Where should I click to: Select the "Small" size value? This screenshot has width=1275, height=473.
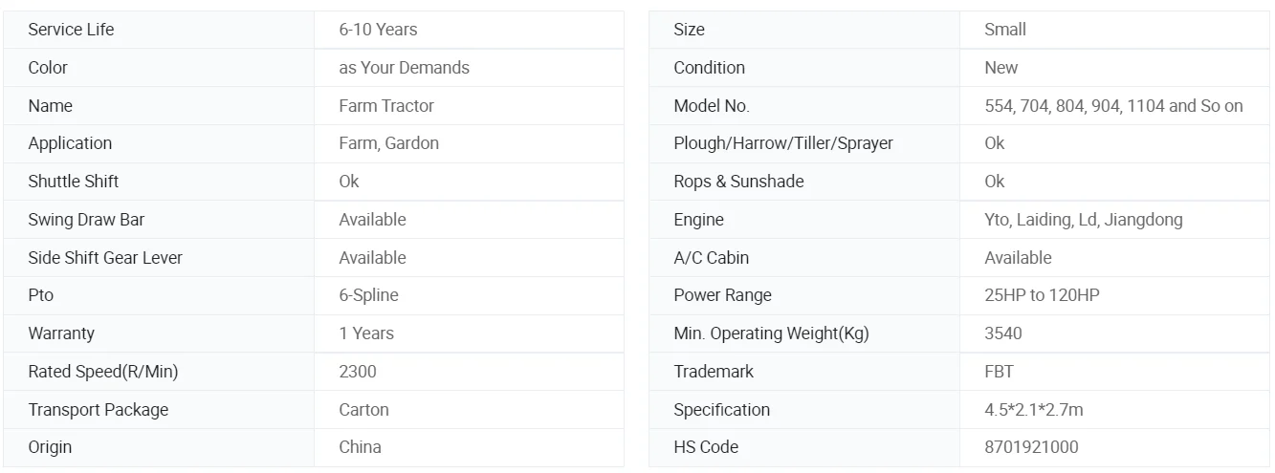(x=1005, y=30)
